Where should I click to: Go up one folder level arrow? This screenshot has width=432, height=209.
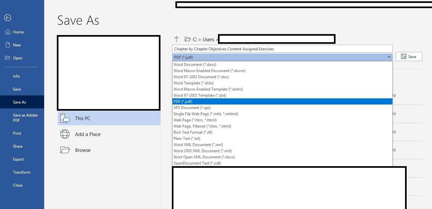[176, 39]
